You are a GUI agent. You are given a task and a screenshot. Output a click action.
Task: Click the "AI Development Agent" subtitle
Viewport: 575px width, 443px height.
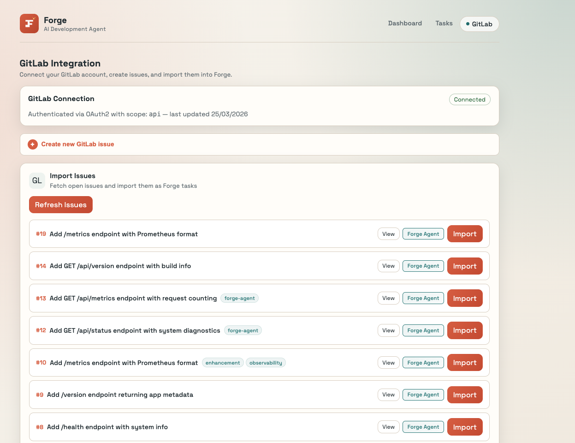(x=75, y=29)
